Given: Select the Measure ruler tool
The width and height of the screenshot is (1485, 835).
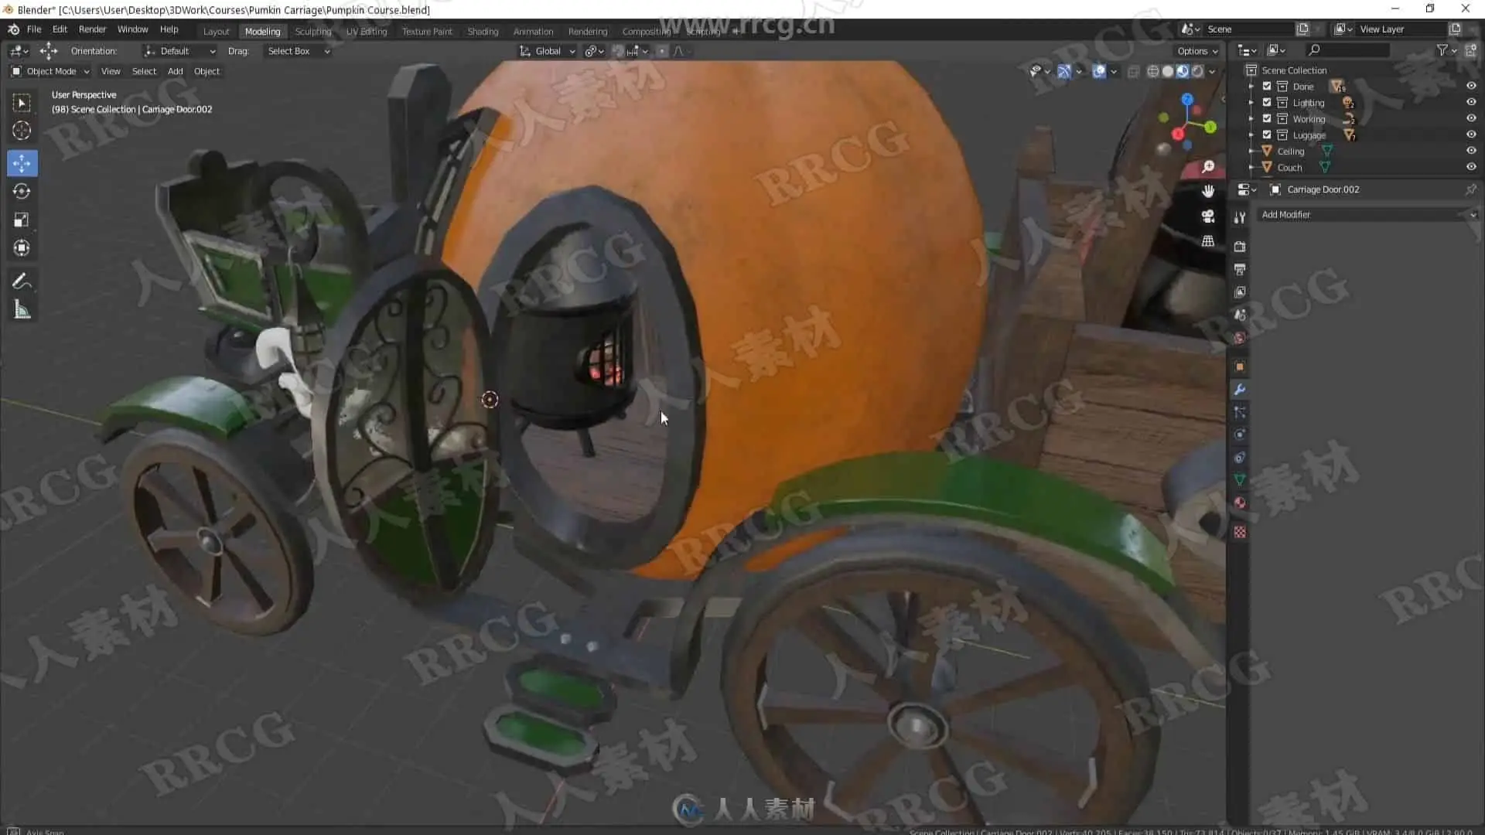Looking at the screenshot, I should pyautogui.click(x=22, y=310).
